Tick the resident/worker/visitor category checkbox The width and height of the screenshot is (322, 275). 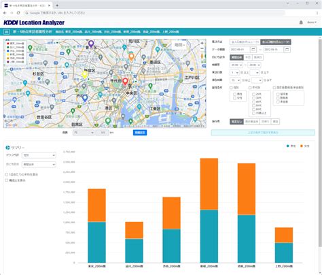click(274, 88)
